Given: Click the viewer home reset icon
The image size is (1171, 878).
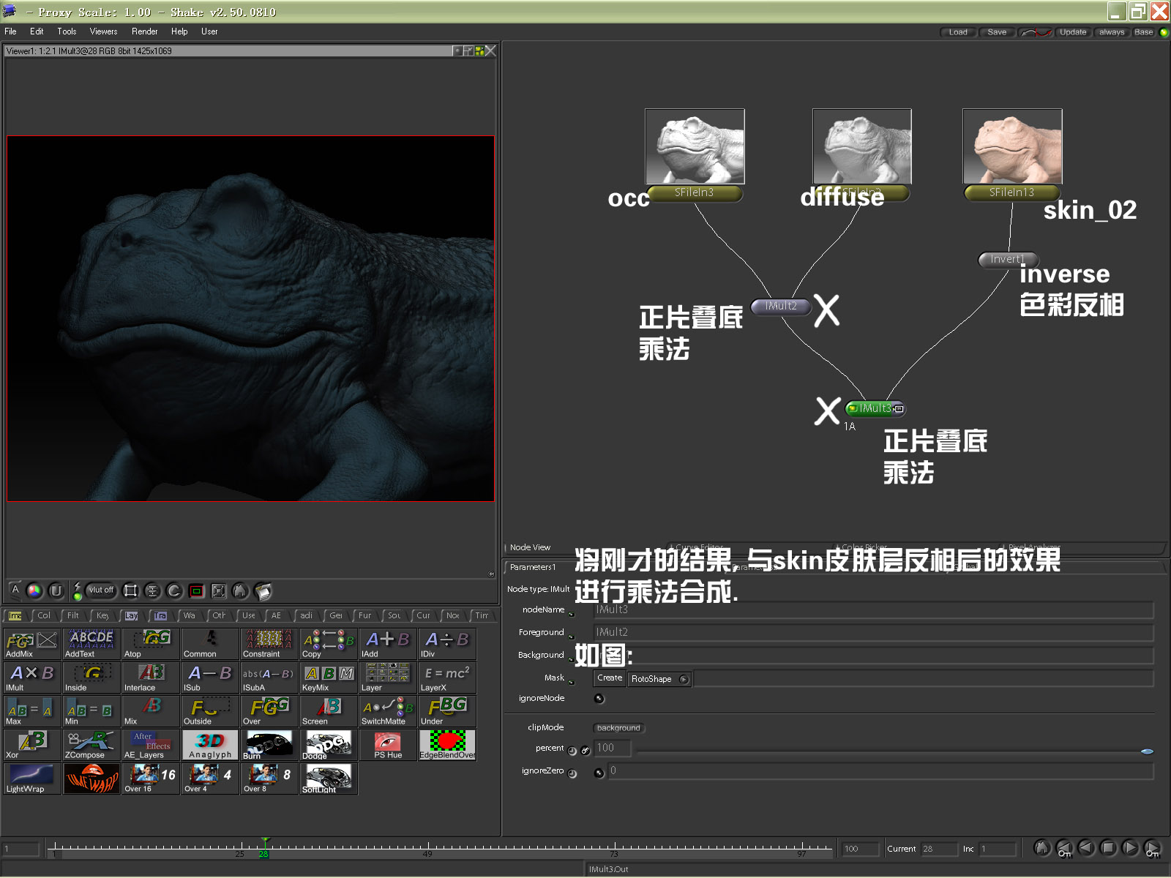Looking at the screenshot, I should click(239, 590).
